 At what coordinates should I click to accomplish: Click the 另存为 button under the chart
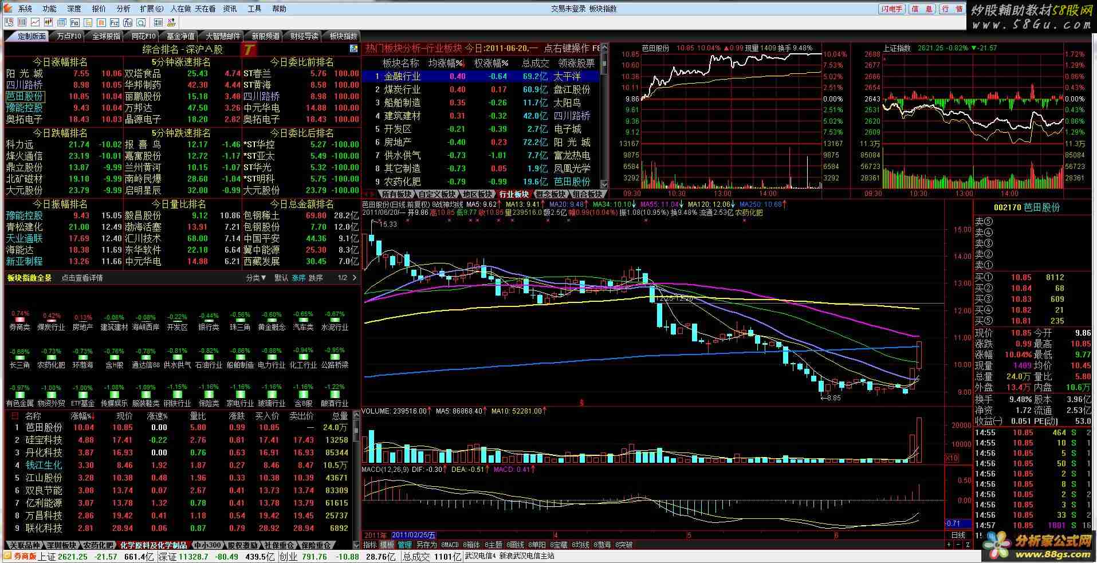coord(426,545)
